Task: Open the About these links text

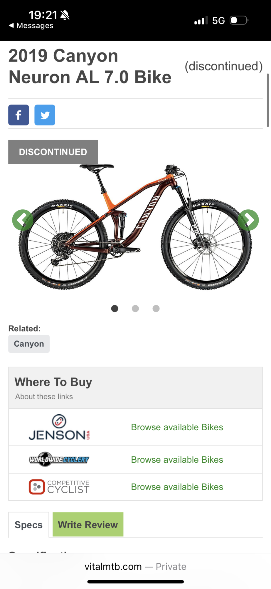Action: pos(44,397)
